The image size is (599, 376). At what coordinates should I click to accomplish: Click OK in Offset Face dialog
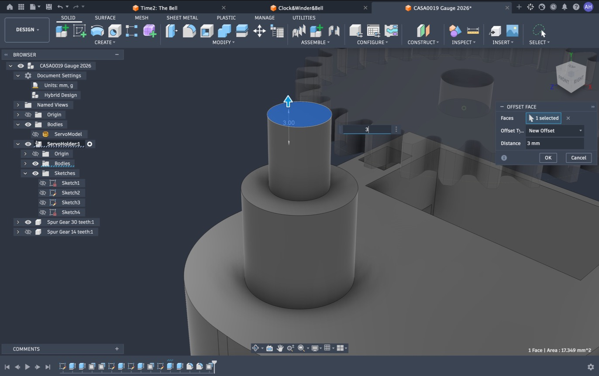point(548,158)
